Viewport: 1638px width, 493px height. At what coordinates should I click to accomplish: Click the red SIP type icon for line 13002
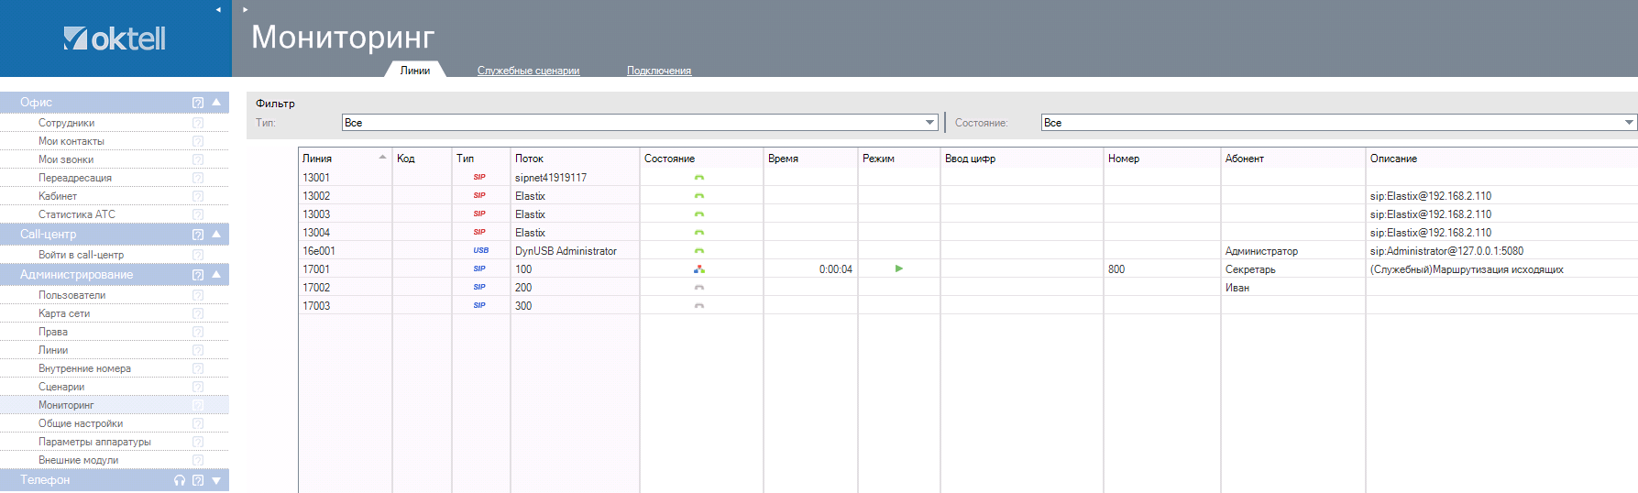pyautogui.click(x=479, y=195)
